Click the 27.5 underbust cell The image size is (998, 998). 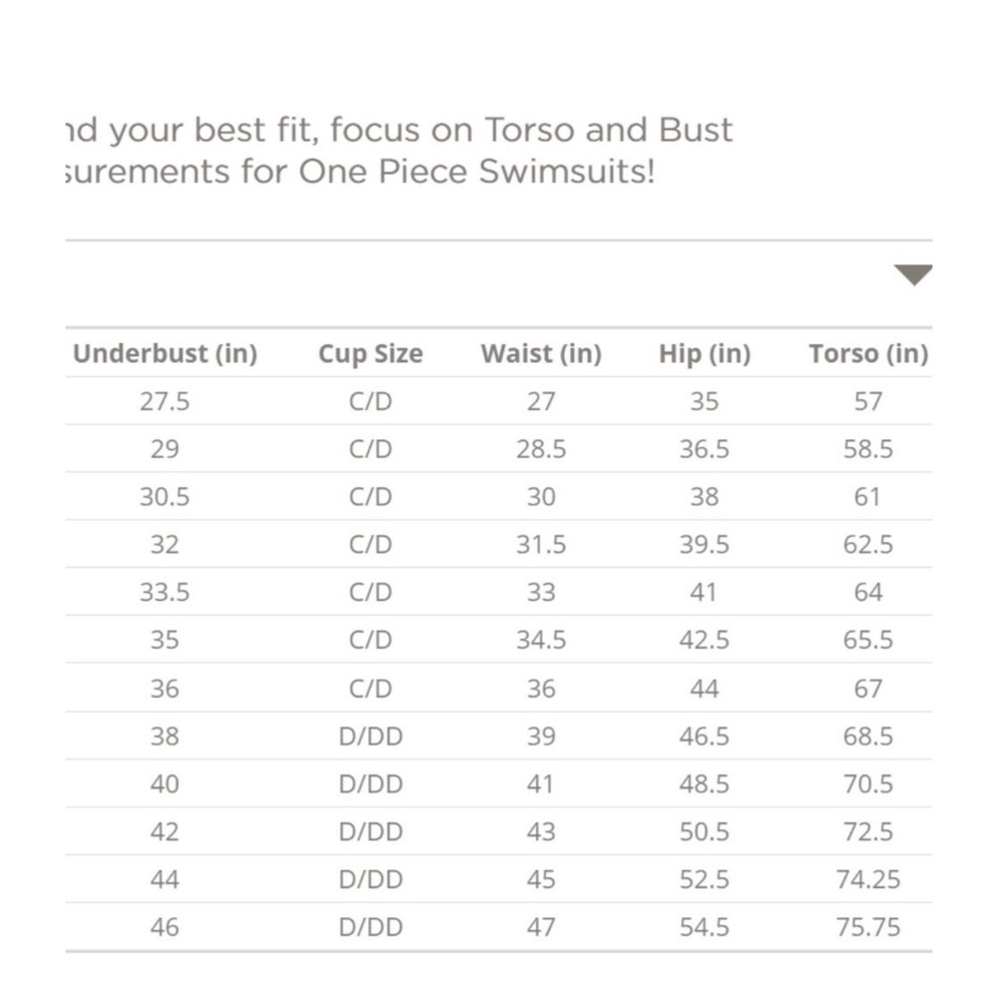click(165, 401)
